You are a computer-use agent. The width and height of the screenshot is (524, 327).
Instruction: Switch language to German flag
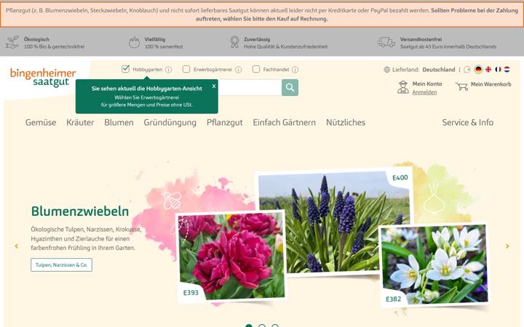(479, 70)
